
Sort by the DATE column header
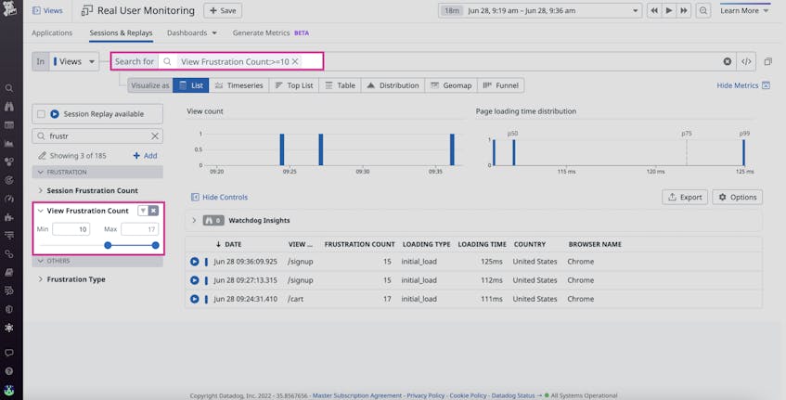click(228, 244)
